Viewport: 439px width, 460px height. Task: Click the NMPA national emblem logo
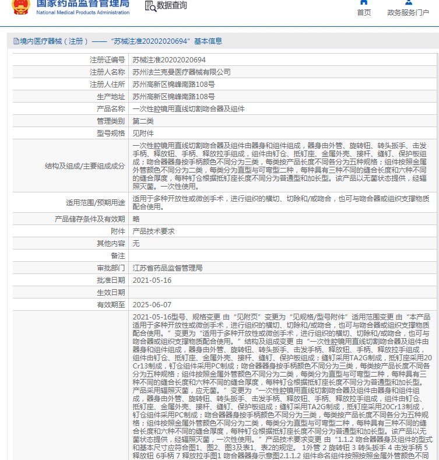click(x=21, y=6)
